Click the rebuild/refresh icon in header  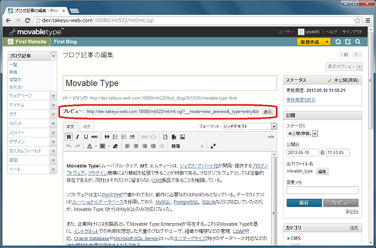[x=338, y=42]
